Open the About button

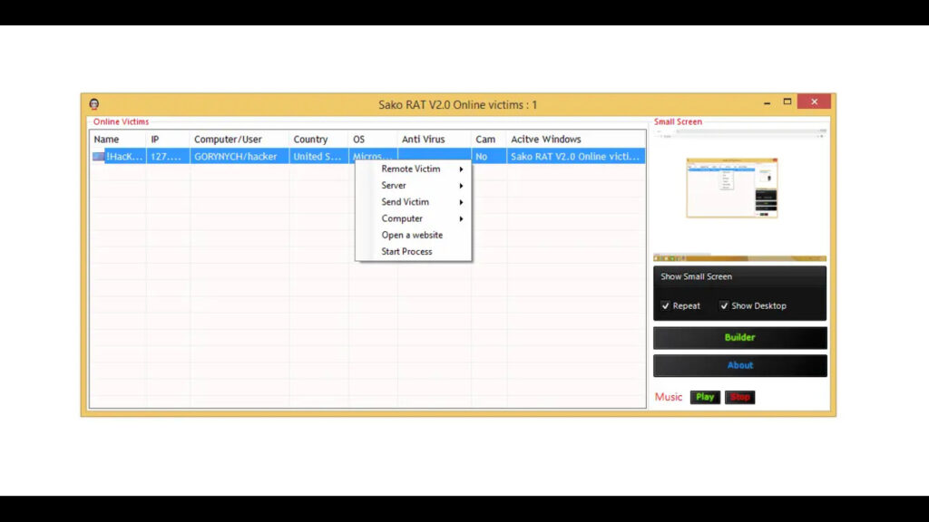[x=740, y=365]
